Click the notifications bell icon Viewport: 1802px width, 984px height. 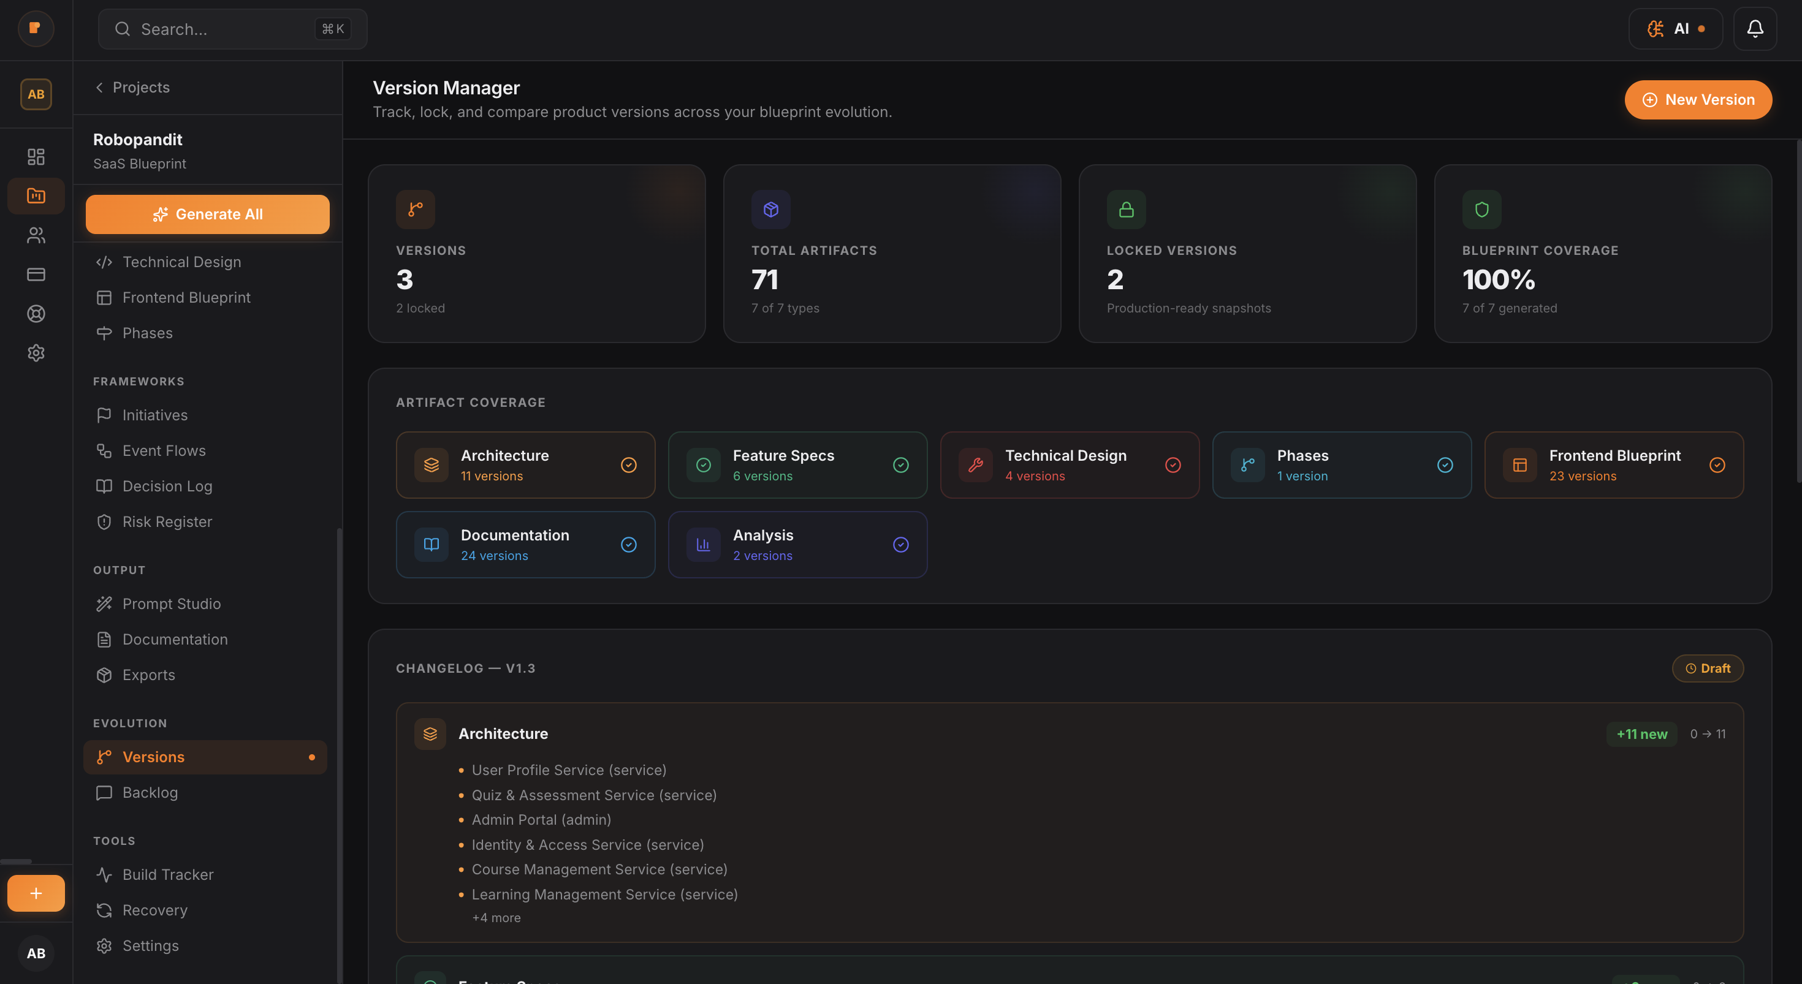[x=1755, y=29]
